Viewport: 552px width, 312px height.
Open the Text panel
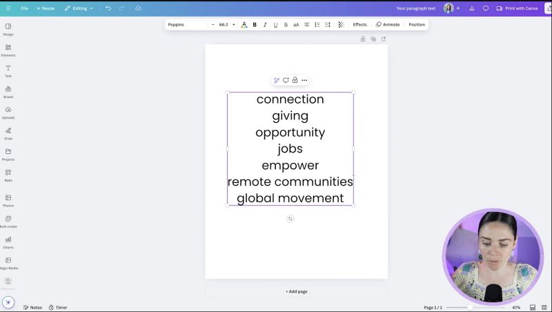[8, 71]
